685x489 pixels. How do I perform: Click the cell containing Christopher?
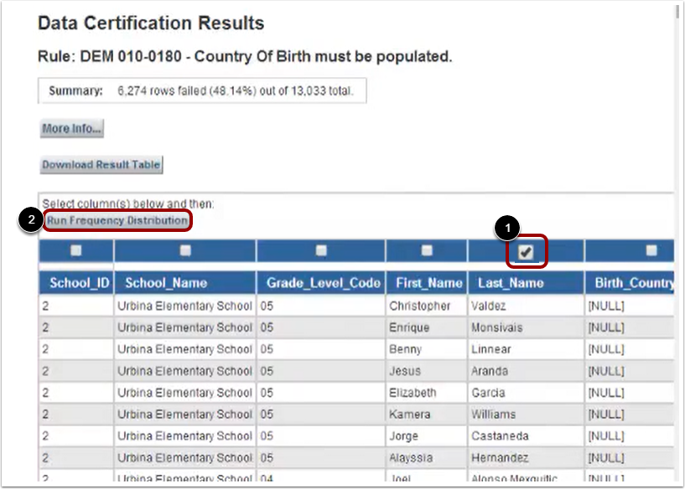pyautogui.click(x=423, y=306)
